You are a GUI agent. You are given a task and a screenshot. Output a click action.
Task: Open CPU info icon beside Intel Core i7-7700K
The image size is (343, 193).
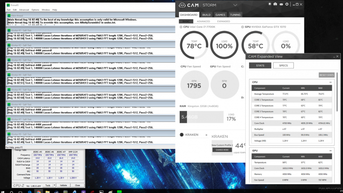coord(181,27)
